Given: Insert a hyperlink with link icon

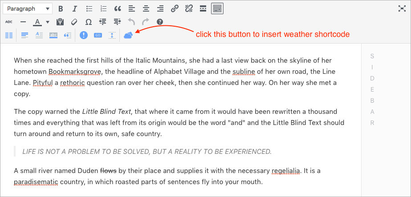Looking at the screenshot, I should (x=175, y=8).
